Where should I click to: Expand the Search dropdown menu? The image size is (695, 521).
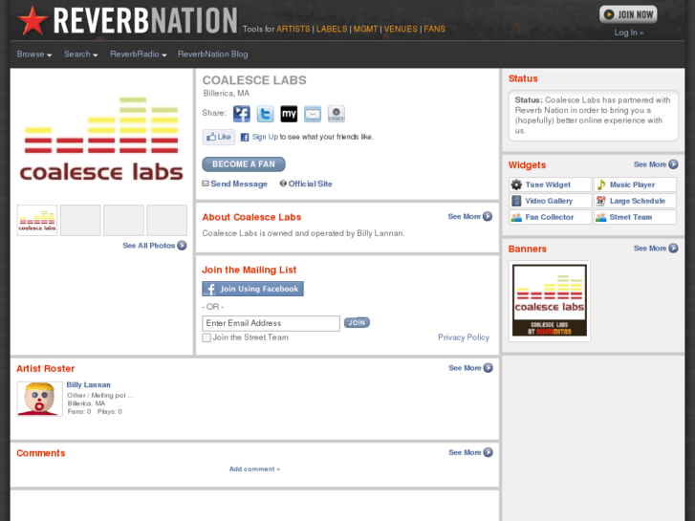pos(80,54)
